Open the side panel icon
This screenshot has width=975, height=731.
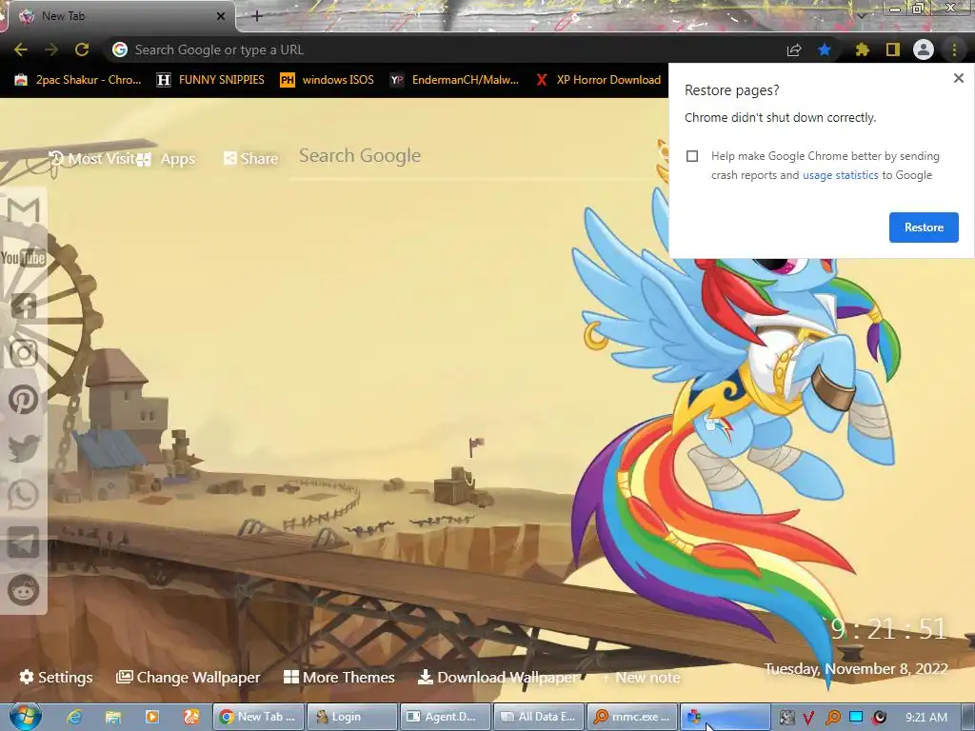(893, 49)
